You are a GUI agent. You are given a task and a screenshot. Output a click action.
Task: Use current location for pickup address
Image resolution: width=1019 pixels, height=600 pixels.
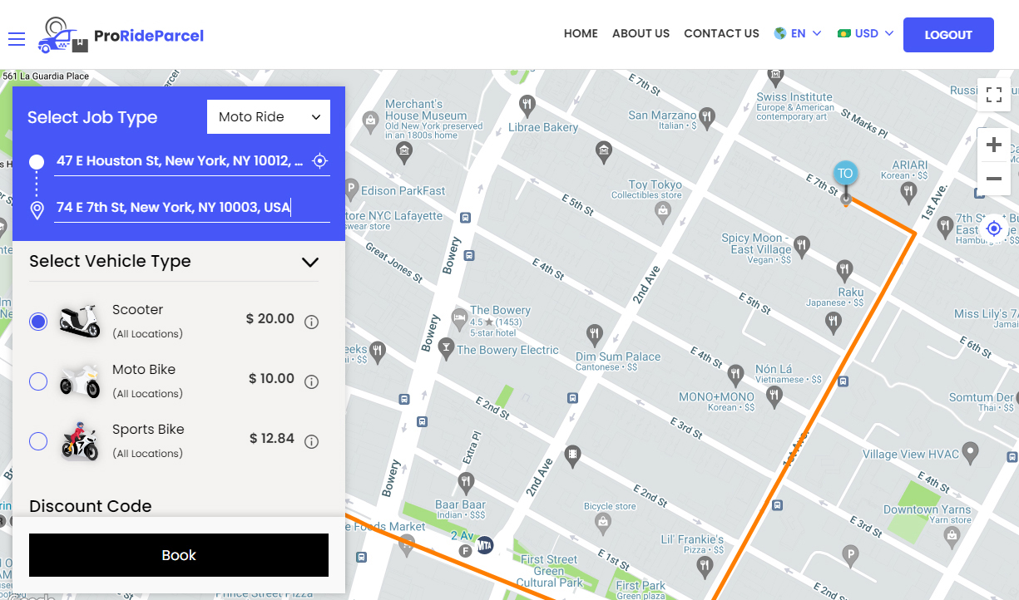click(x=319, y=161)
